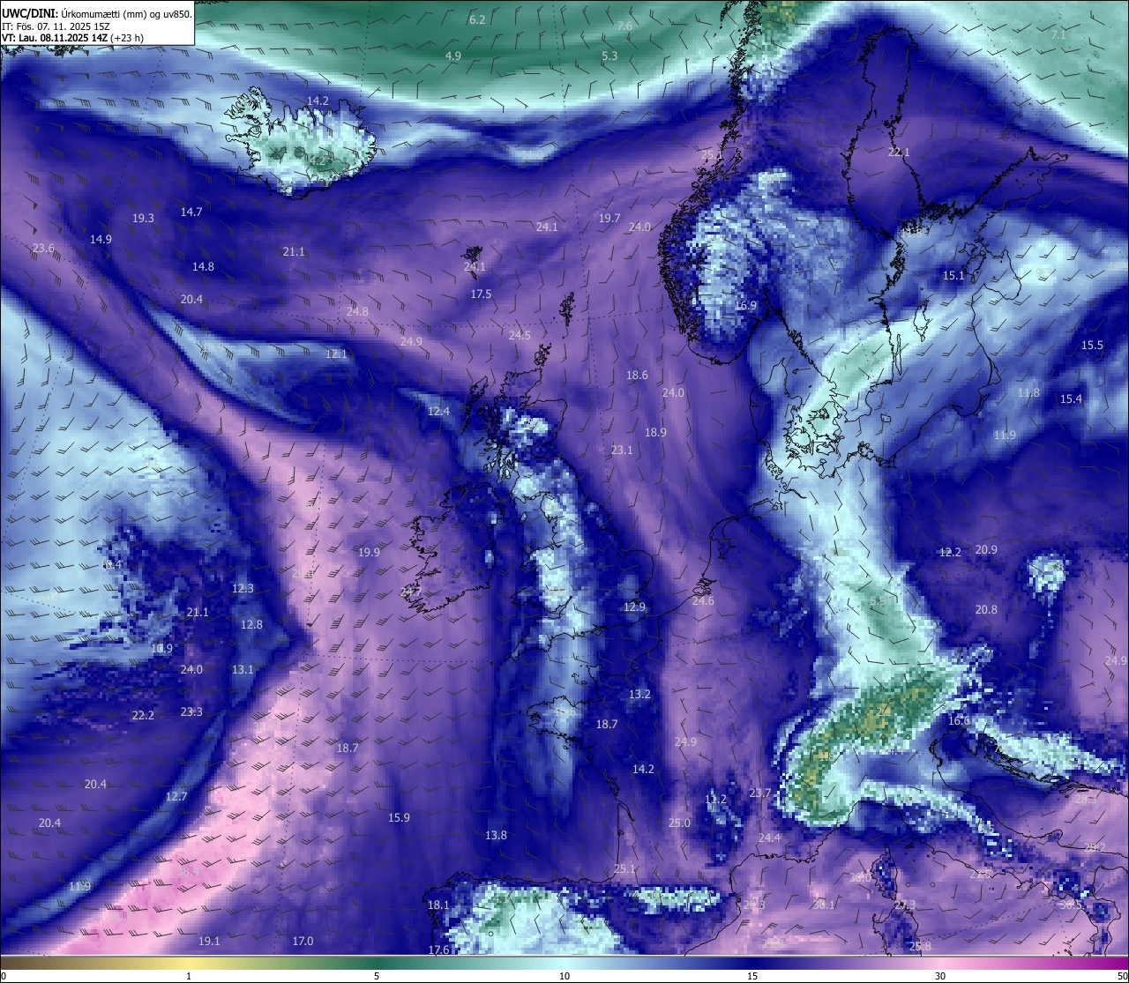This screenshot has width=1129, height=983.
Task: Click the '15' tick on color scale
Action: click(x=752, y=976)
